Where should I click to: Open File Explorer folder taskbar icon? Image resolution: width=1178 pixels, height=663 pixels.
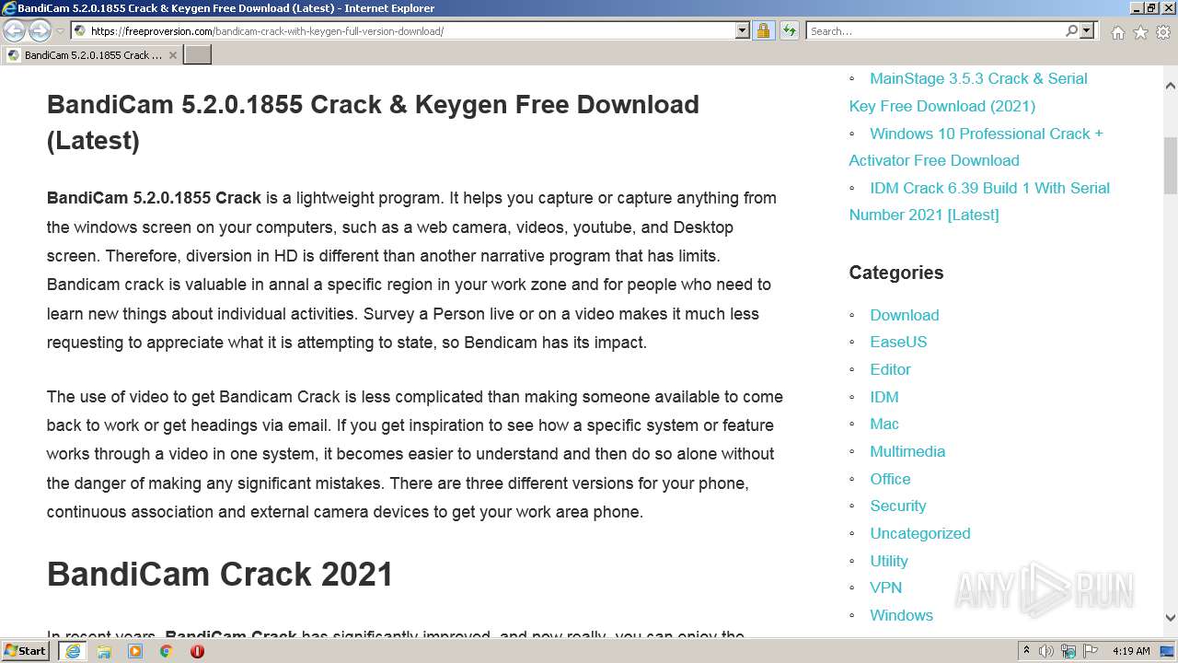tap(104, 651)
